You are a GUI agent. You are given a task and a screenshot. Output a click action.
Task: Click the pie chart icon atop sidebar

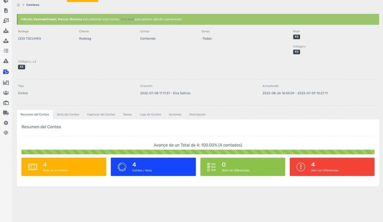pos(6,1)
